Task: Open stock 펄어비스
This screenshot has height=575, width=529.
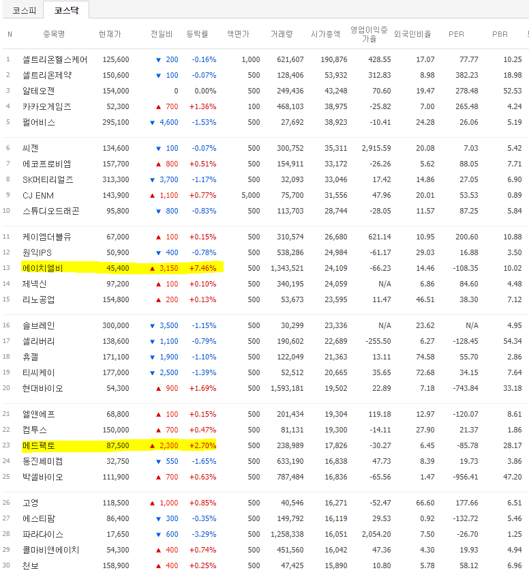Action: coord(38,123)
